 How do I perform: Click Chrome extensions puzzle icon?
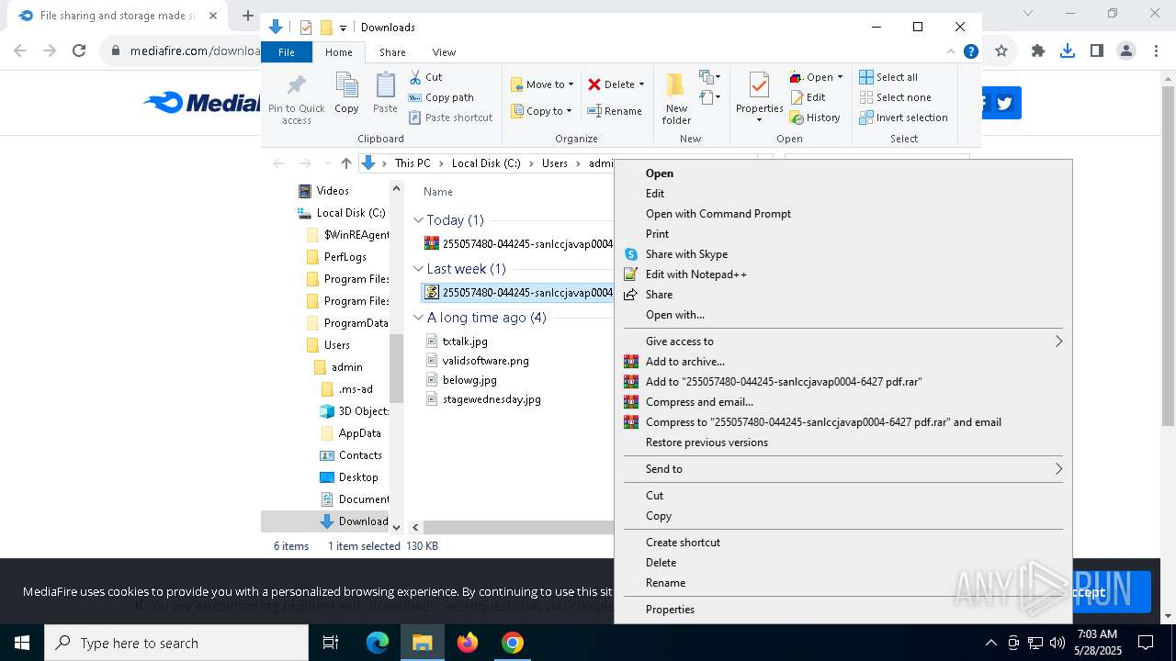pos(1038,51)
